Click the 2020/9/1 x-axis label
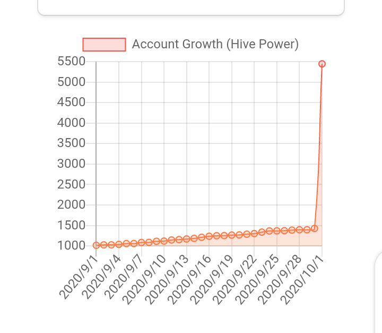The image size is (382, 333). (79, 277)
